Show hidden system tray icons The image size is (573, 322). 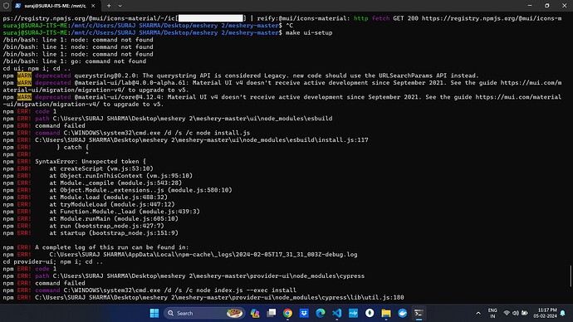478,313
